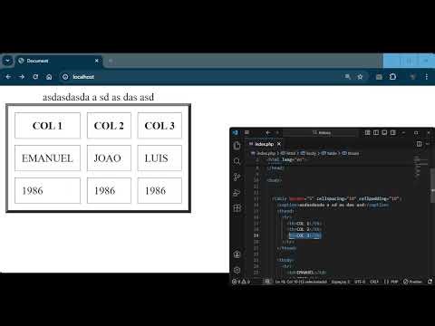Close the index.php editor tab
The image size is (435, 326).
pyautogui.click(x=279, y=144)
